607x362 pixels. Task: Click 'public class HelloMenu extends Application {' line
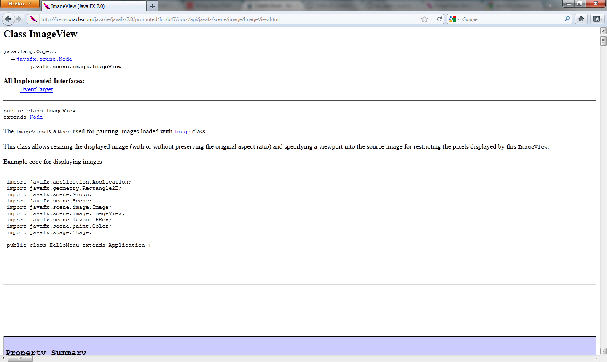coord(79,245)
